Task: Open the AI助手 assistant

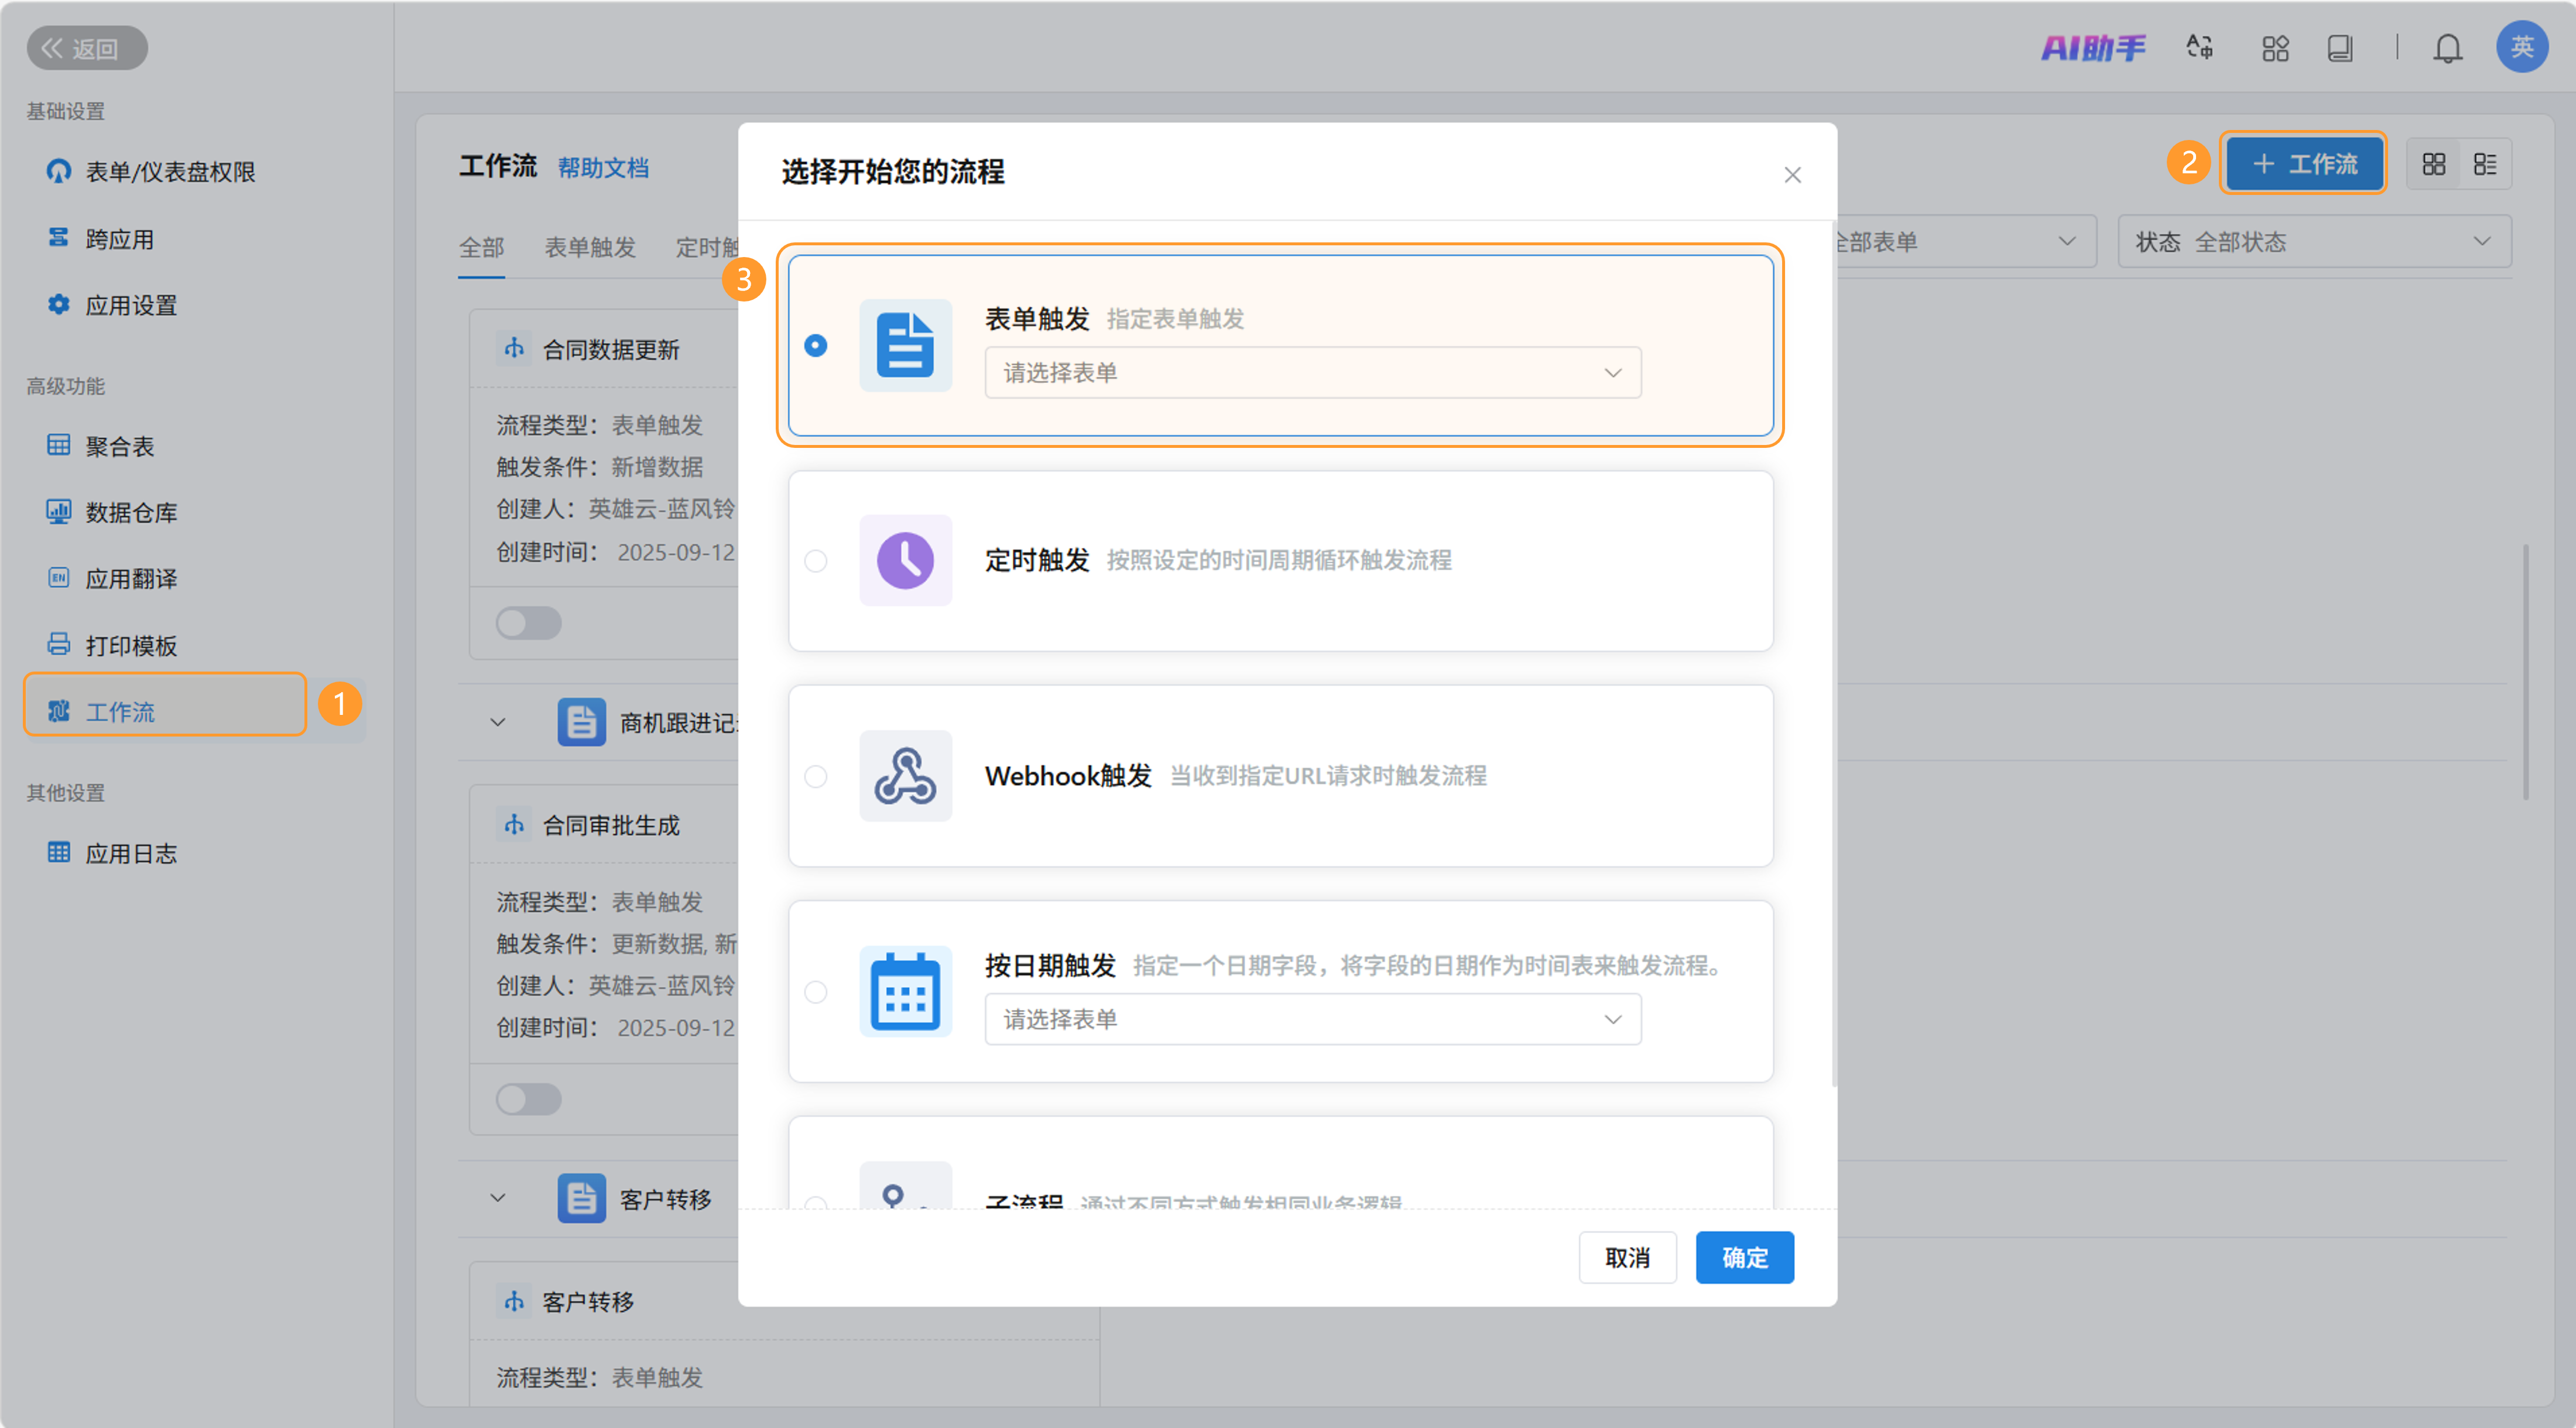Action: 2092,48
